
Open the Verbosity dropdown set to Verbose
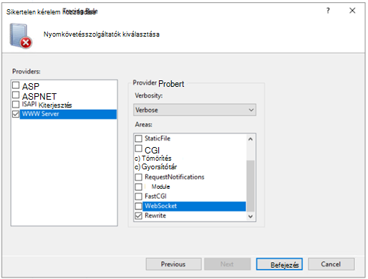coord(195,110)
